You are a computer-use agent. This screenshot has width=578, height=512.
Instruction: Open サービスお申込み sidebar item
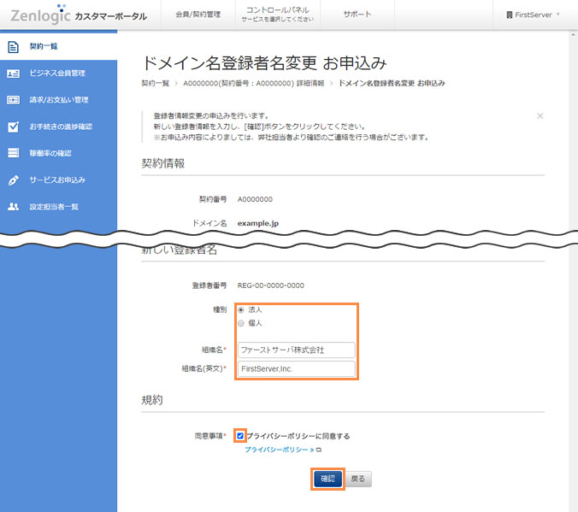(59, 180)
